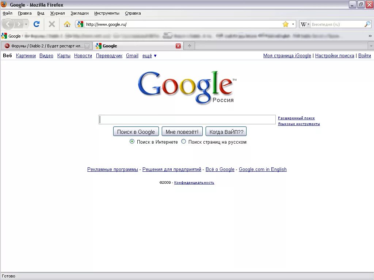Open the Журнал menu

(57, 13)
